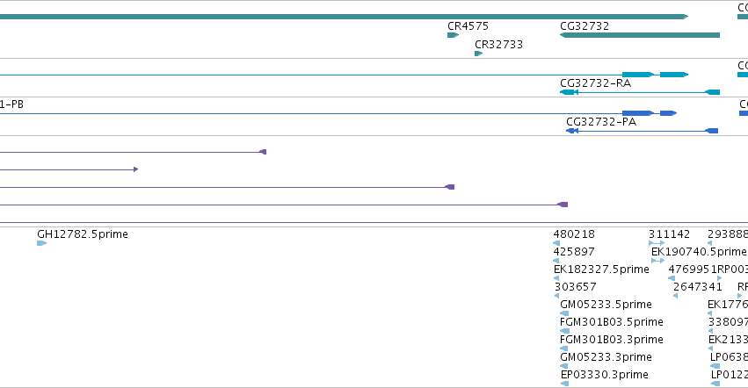Click the second-shortest purple feature's end block
The height and width of the screenshot is (388, 748).
(x=263, y=152)
